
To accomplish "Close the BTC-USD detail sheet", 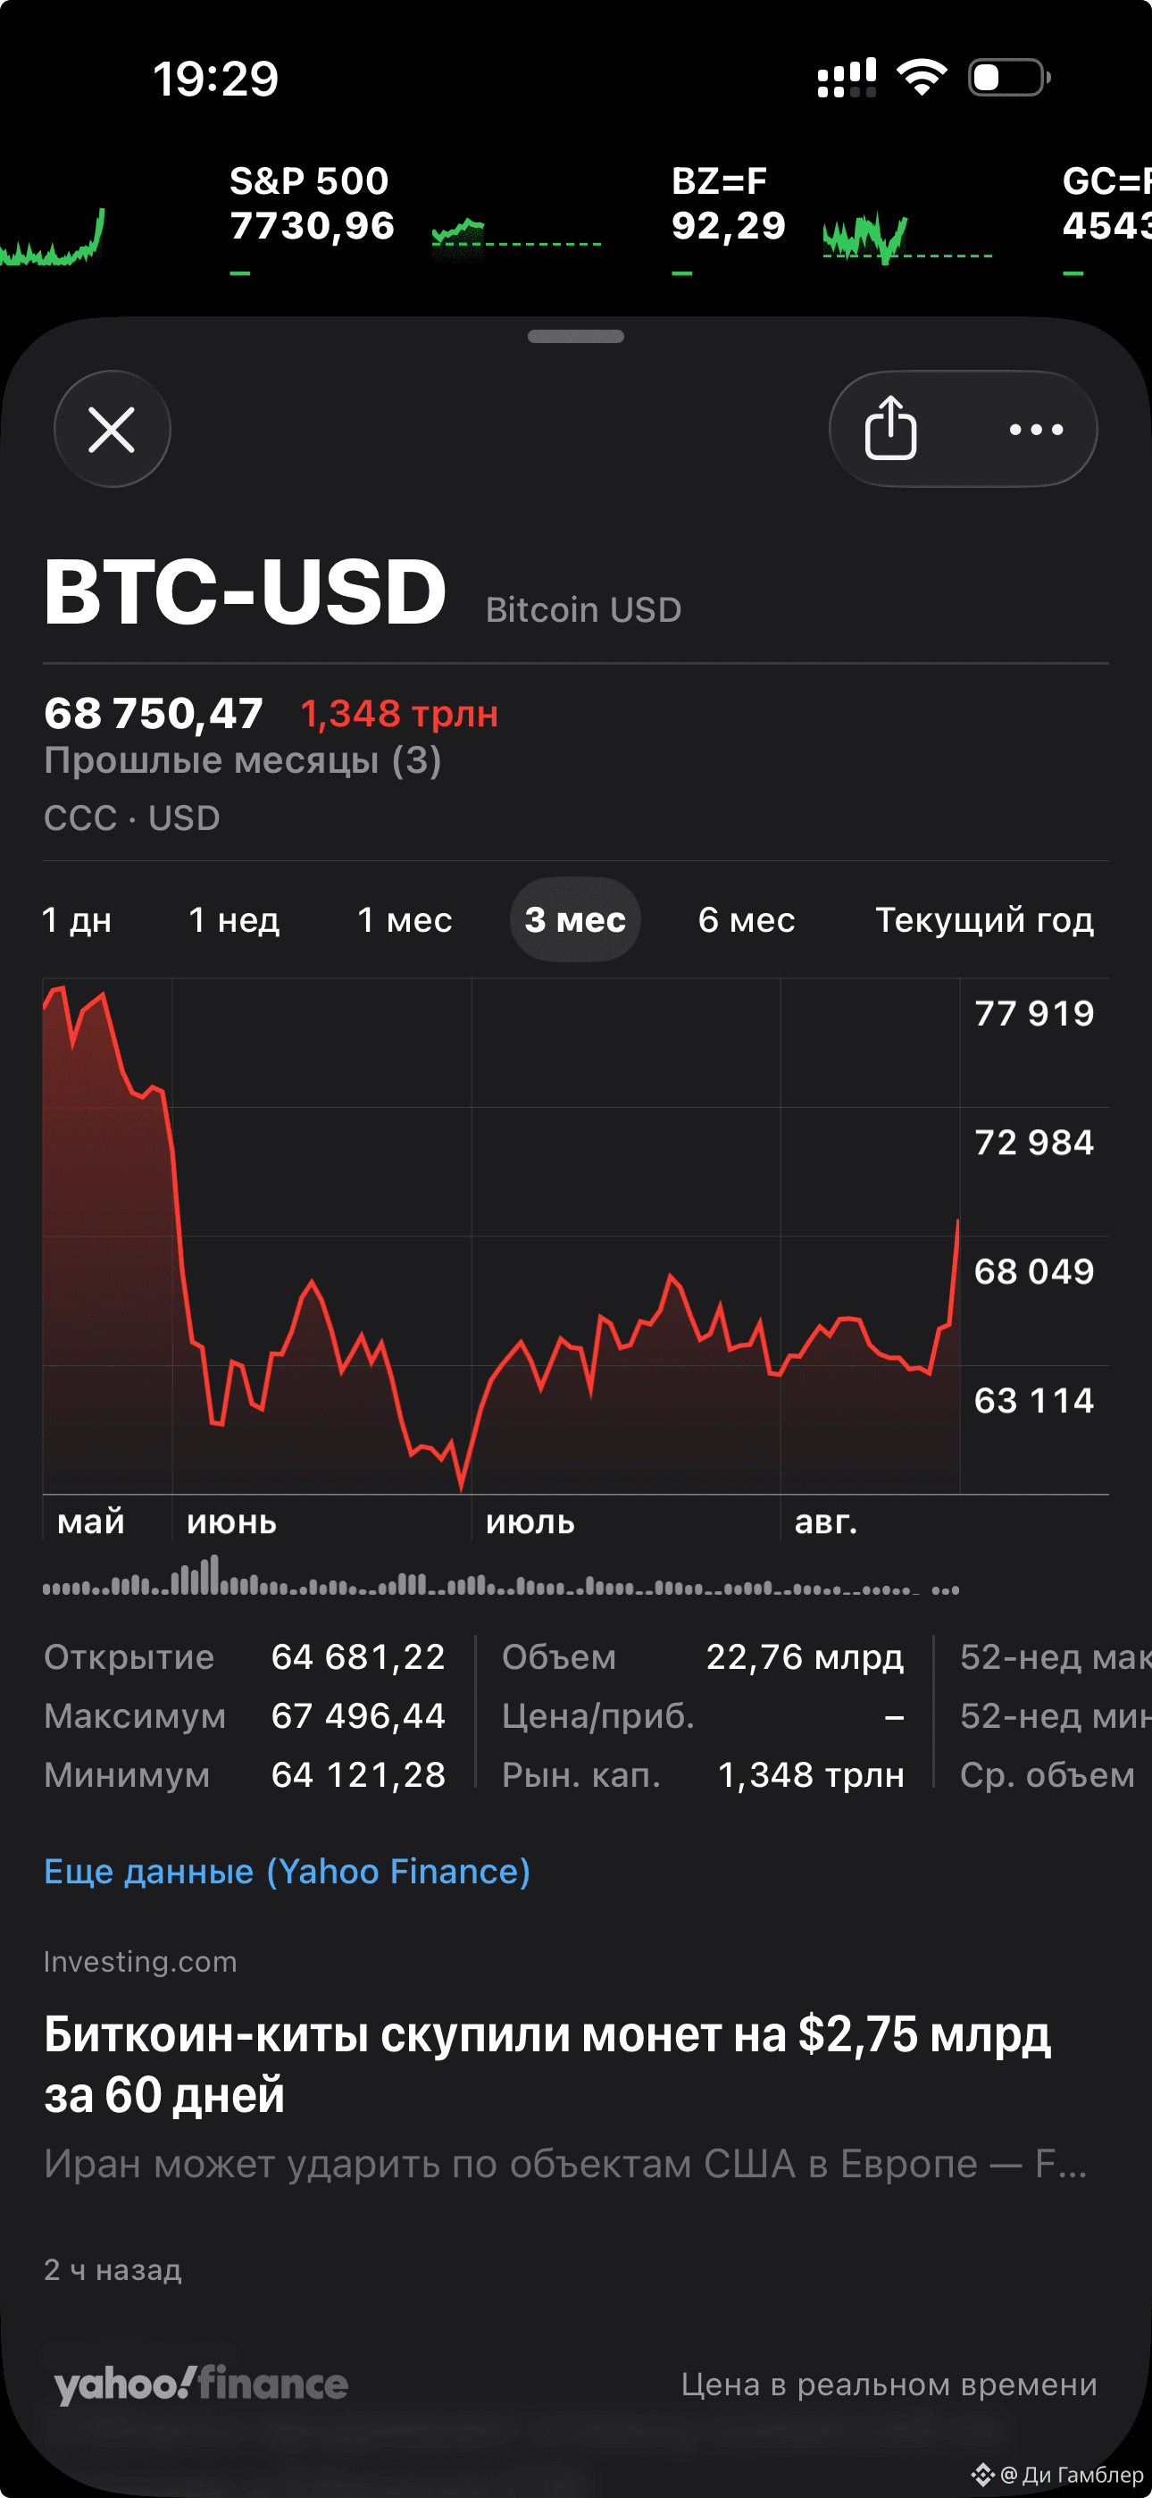I will (x=112, y=429).
